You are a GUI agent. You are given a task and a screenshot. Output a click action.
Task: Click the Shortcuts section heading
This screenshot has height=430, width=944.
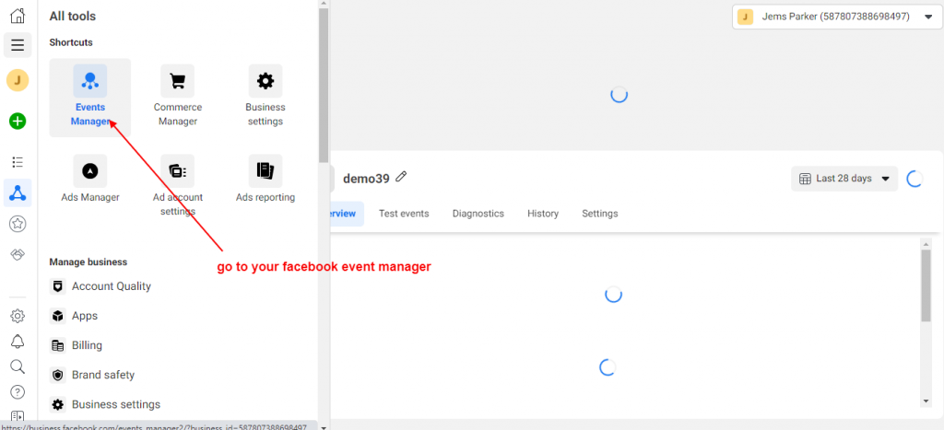point(71,42)
